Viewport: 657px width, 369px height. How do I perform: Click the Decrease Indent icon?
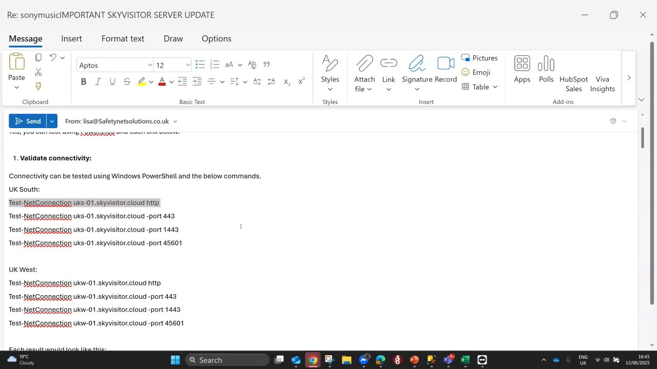(x=182, y=81)
